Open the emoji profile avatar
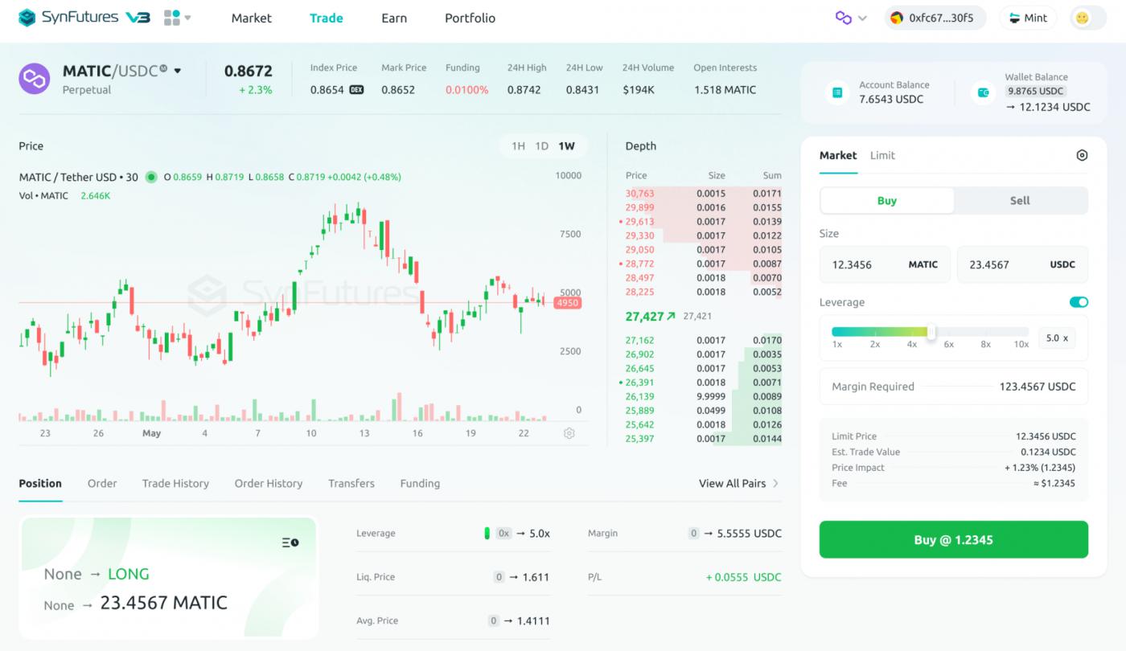Image resolution: width=1126 pixels, height=651 pixels. tap(1083, 18)
